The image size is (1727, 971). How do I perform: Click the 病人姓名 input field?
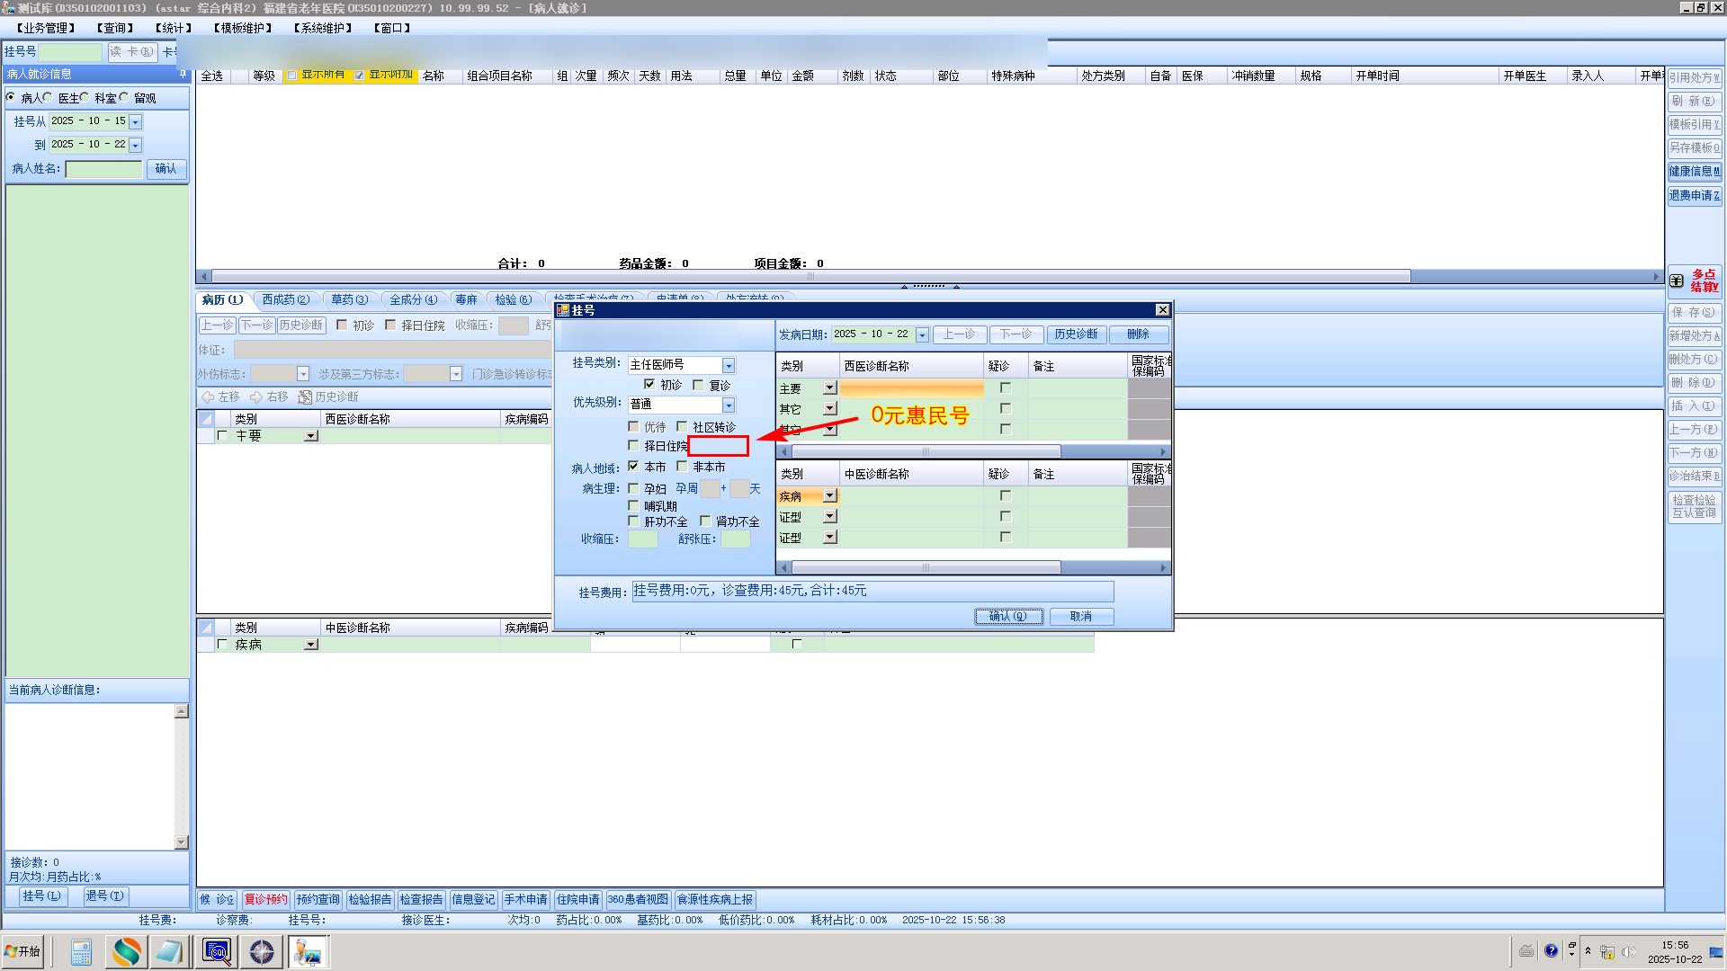click(x=103, y=169)
